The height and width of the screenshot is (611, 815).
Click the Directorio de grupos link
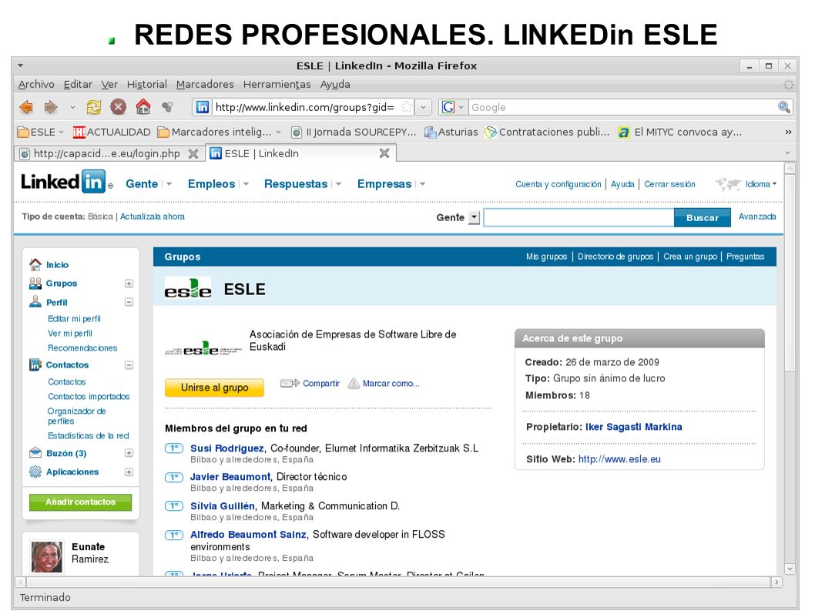tap(615, 257)
